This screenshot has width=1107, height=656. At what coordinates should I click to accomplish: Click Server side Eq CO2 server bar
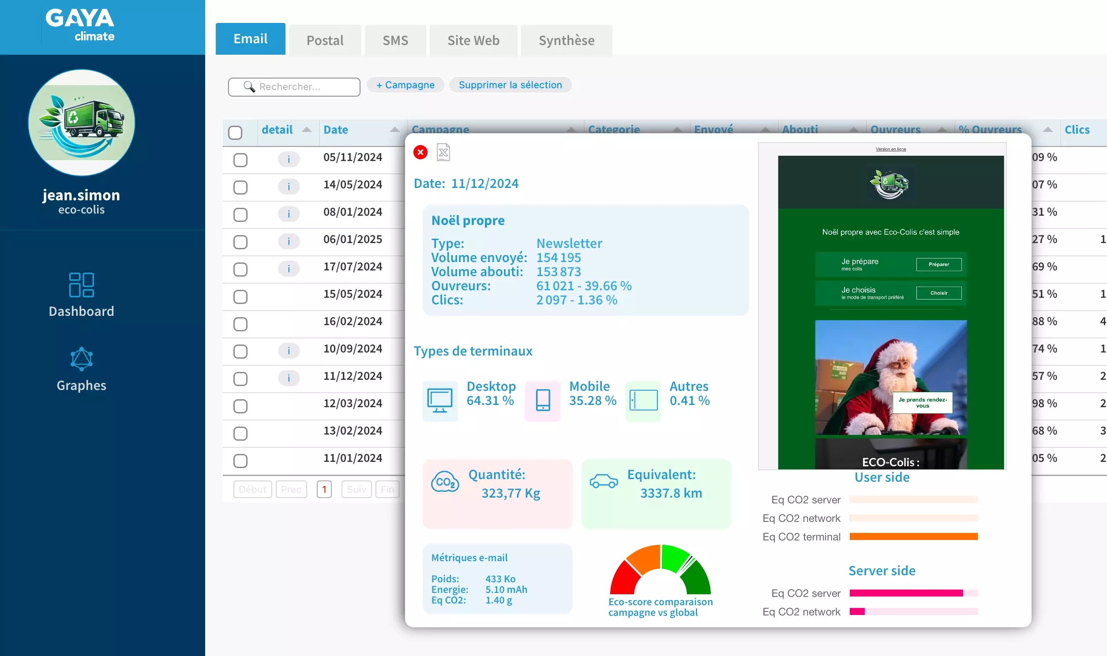click(x=913, y=593)
